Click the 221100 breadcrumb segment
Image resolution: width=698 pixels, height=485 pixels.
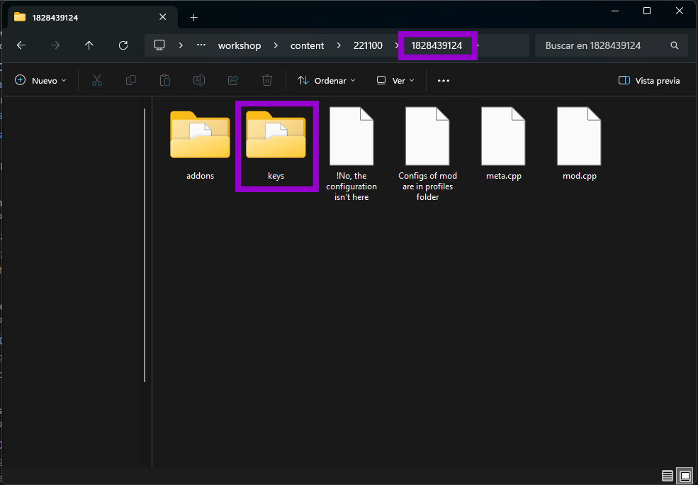368,45
